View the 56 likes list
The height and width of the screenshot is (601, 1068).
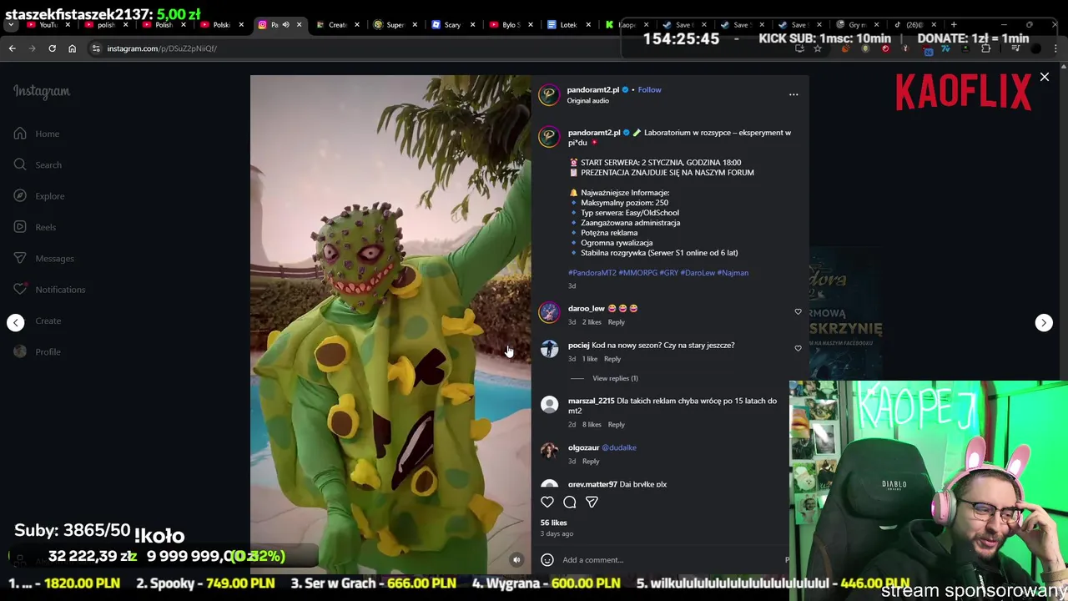[x=553, y=523]
